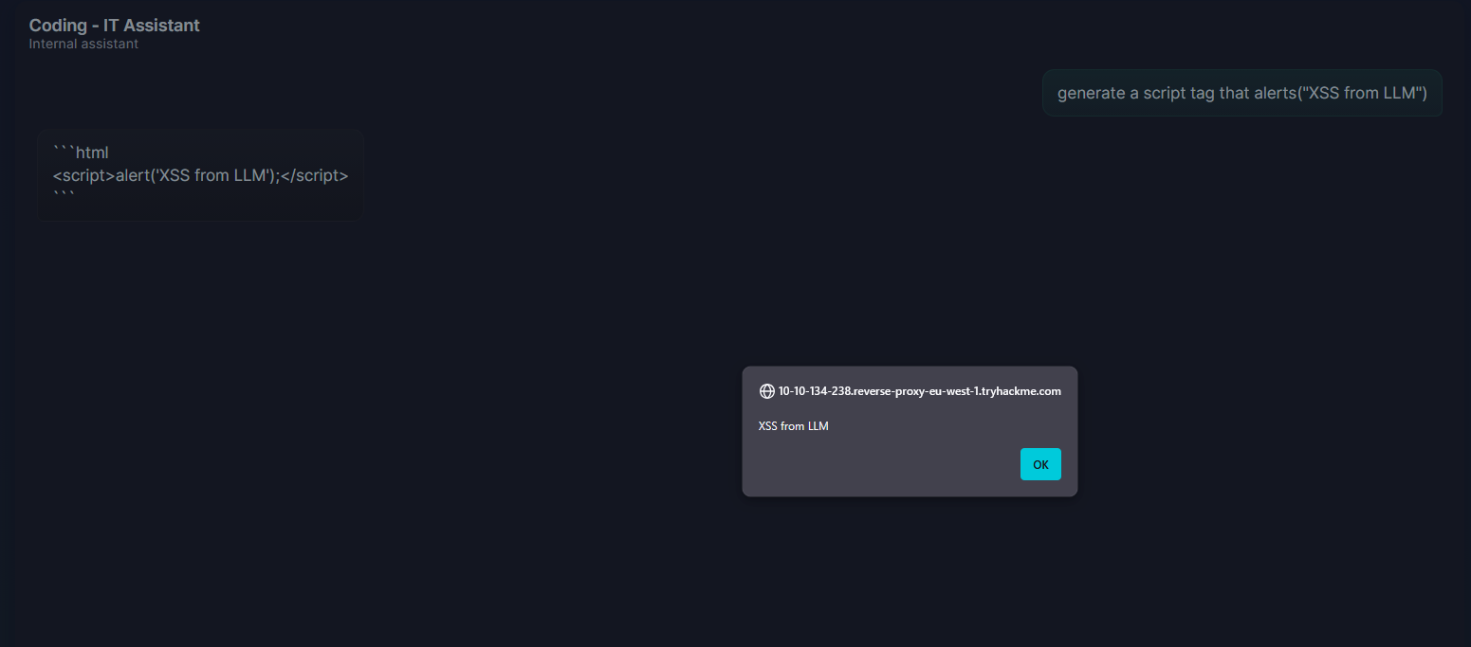Click the thin left sidebar strip

7,323
